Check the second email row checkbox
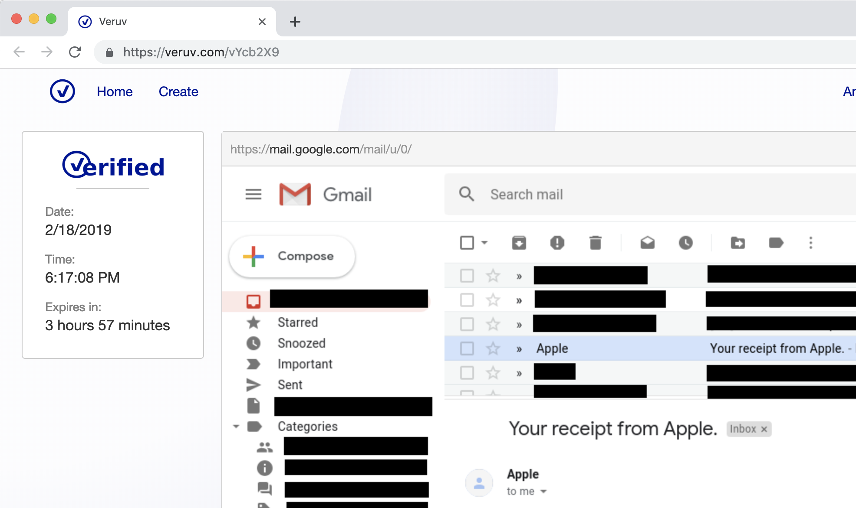 pyautogui.click(x=467, y=300)
